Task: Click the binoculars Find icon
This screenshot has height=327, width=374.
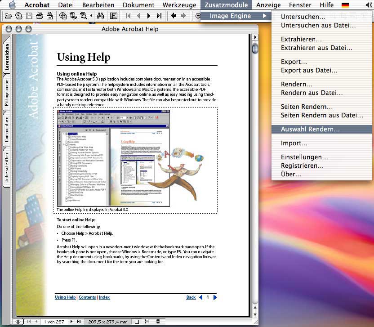Action: point(101,16)
